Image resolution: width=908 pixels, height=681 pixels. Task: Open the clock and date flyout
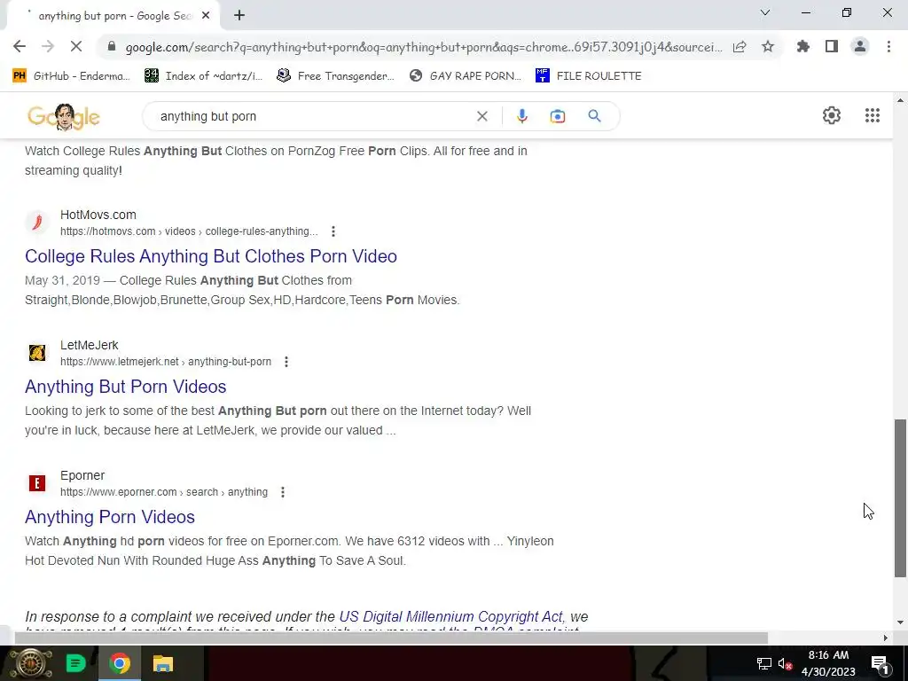click(x=828, y=663)
